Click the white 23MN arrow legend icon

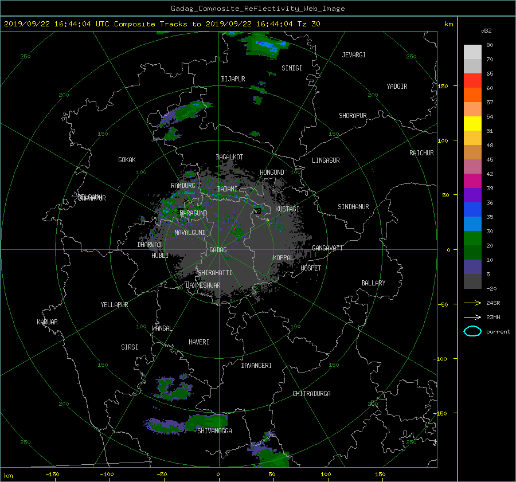pyautogui.click(x=472, y=317)
